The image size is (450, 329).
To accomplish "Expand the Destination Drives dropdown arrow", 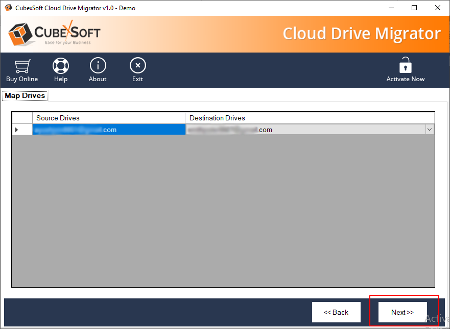I will [430, 130].
